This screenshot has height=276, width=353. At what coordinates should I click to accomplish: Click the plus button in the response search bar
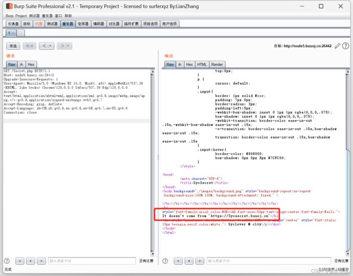click(189, 261)
